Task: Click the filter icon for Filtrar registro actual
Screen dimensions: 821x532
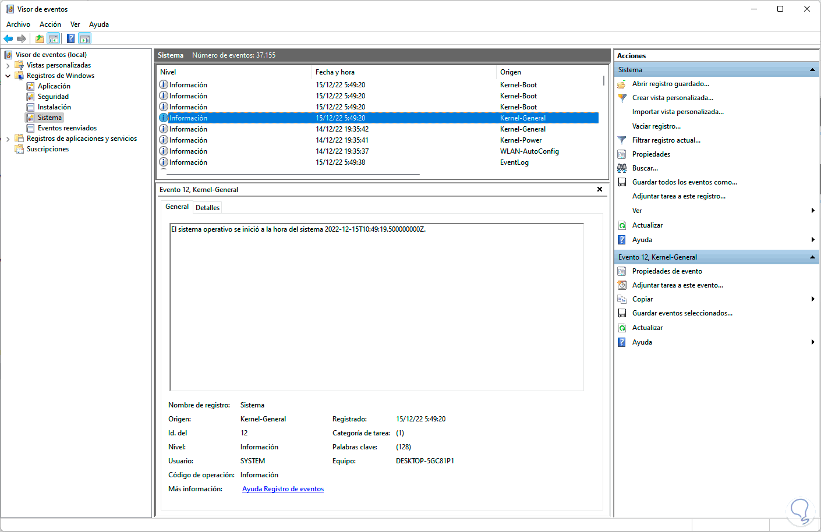Action: (622, 140)
